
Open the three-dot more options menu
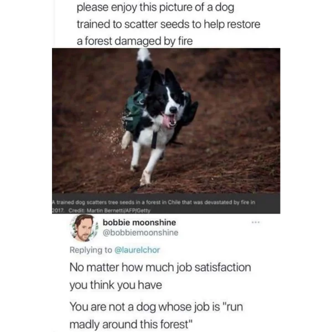(256, 222)
